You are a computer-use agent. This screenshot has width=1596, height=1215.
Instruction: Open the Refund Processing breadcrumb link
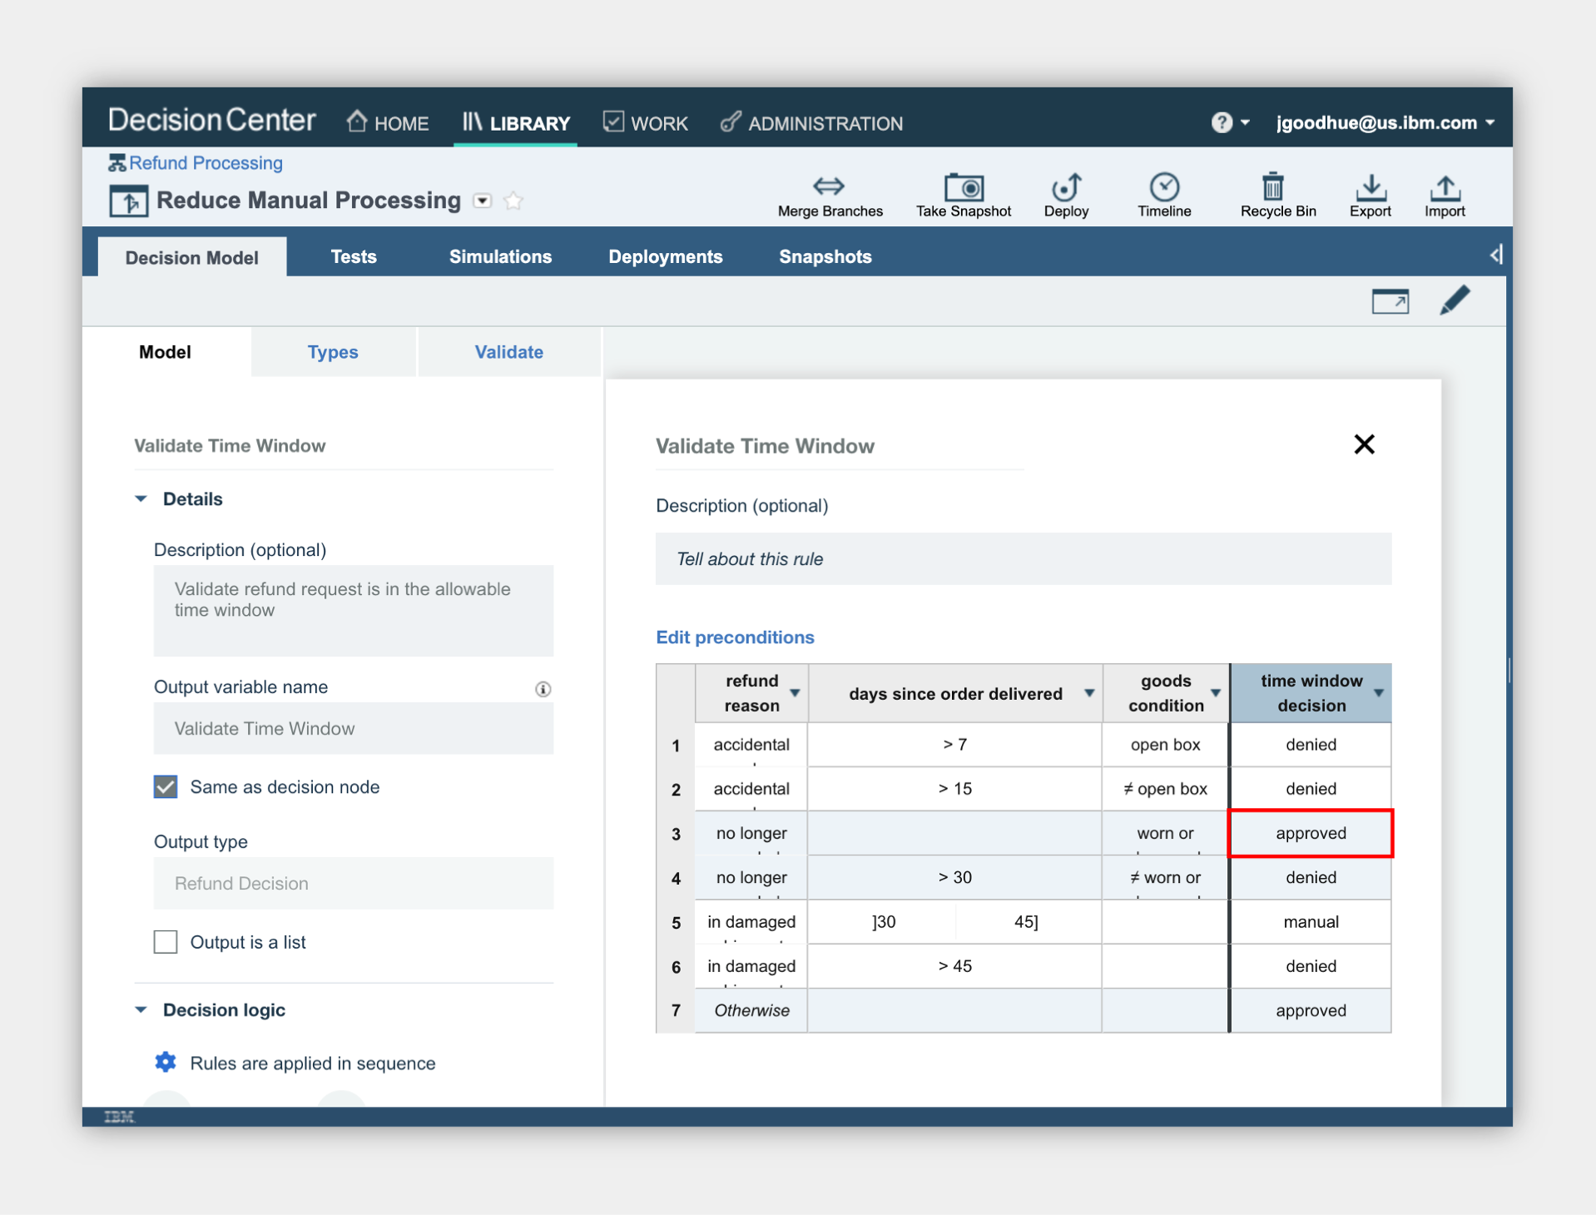point(206,163)
